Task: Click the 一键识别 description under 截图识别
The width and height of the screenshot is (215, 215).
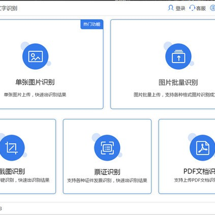Action: (x=24, y=180)
